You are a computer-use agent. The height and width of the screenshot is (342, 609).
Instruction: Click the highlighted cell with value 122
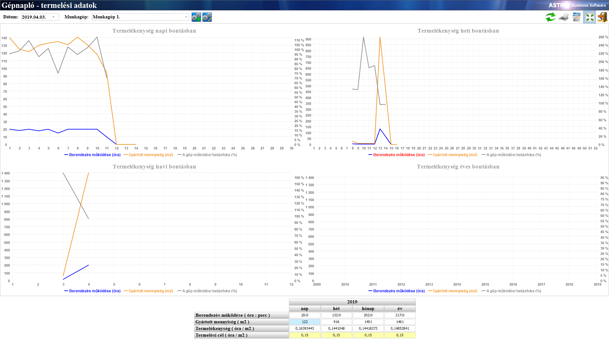pos(305,322)
